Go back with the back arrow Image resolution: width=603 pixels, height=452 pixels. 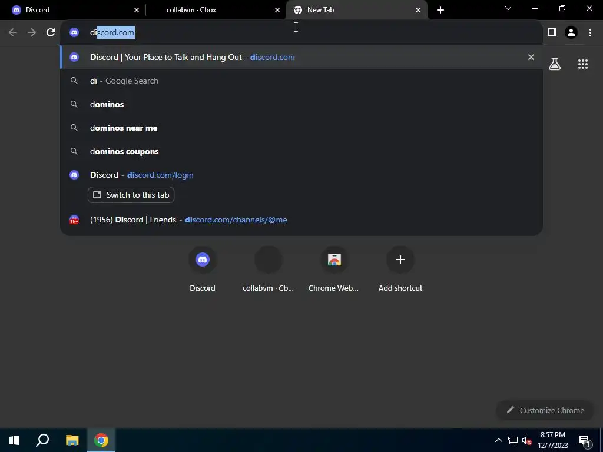[x=13, y=32]
